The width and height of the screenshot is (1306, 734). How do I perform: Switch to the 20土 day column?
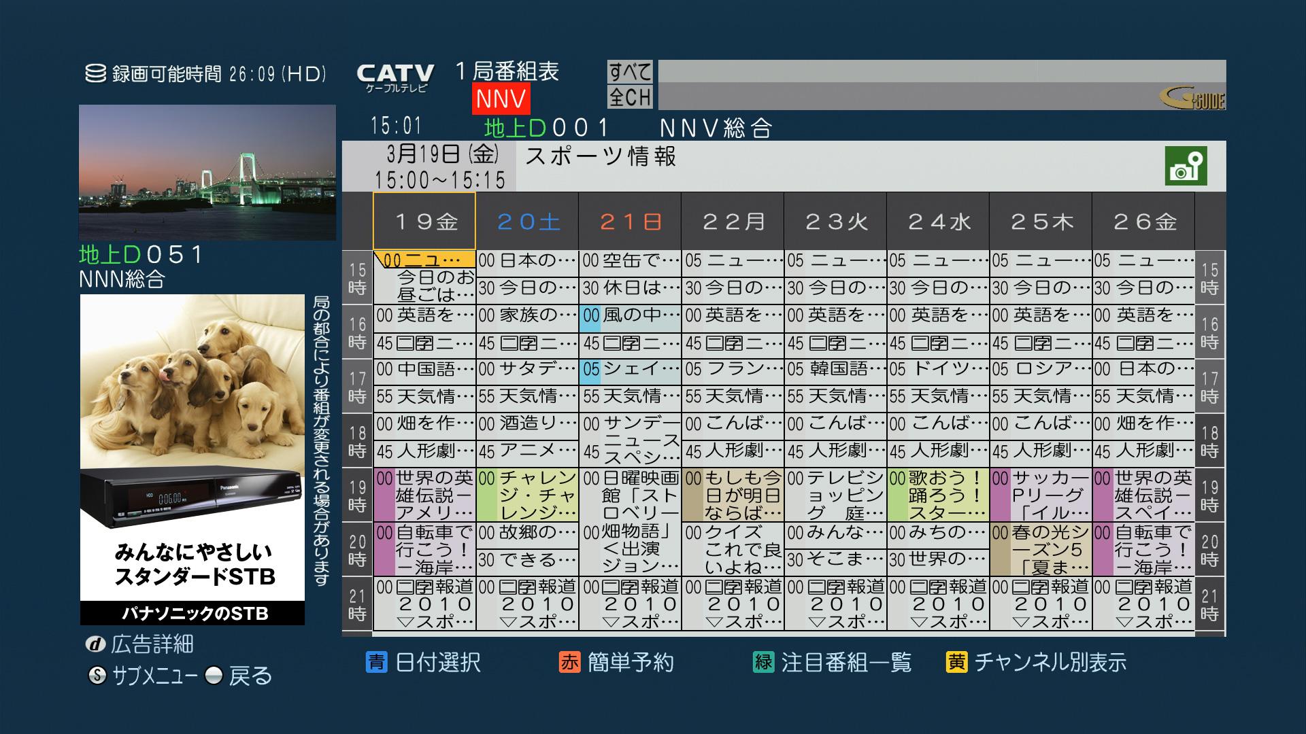tap(528, 222)
